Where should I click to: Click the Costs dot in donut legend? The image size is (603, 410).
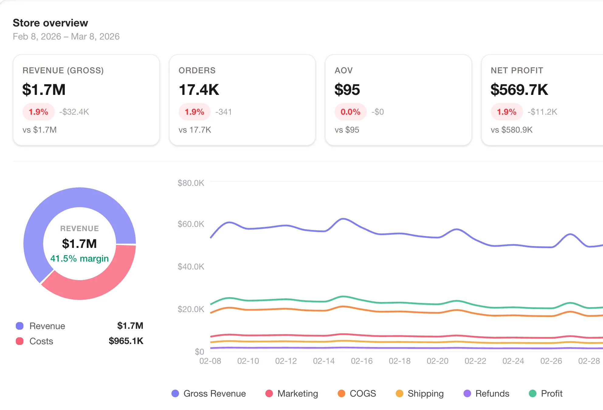(20, 341)
